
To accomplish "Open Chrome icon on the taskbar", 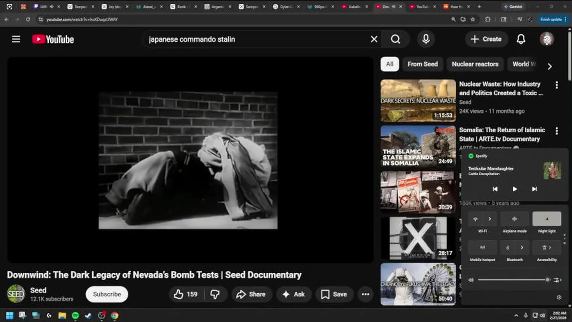I will (x=115, y=316).
